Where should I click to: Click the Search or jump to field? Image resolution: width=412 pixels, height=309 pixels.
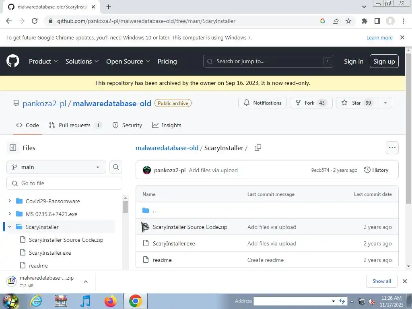pyautogui.click(x=268, y=61)
